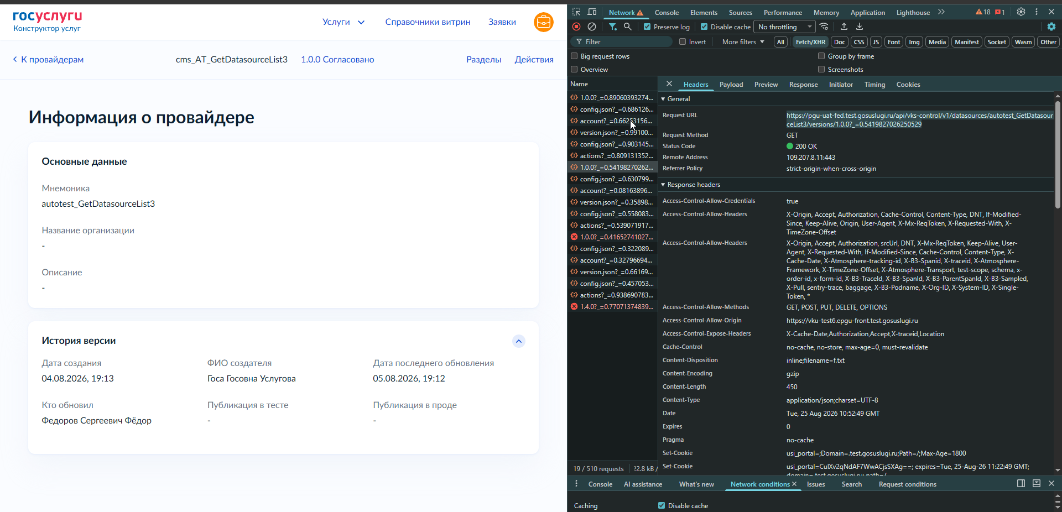Expand the drawer panel icon
This screenshot has height=512, width=1062.
coord(1037,483)
